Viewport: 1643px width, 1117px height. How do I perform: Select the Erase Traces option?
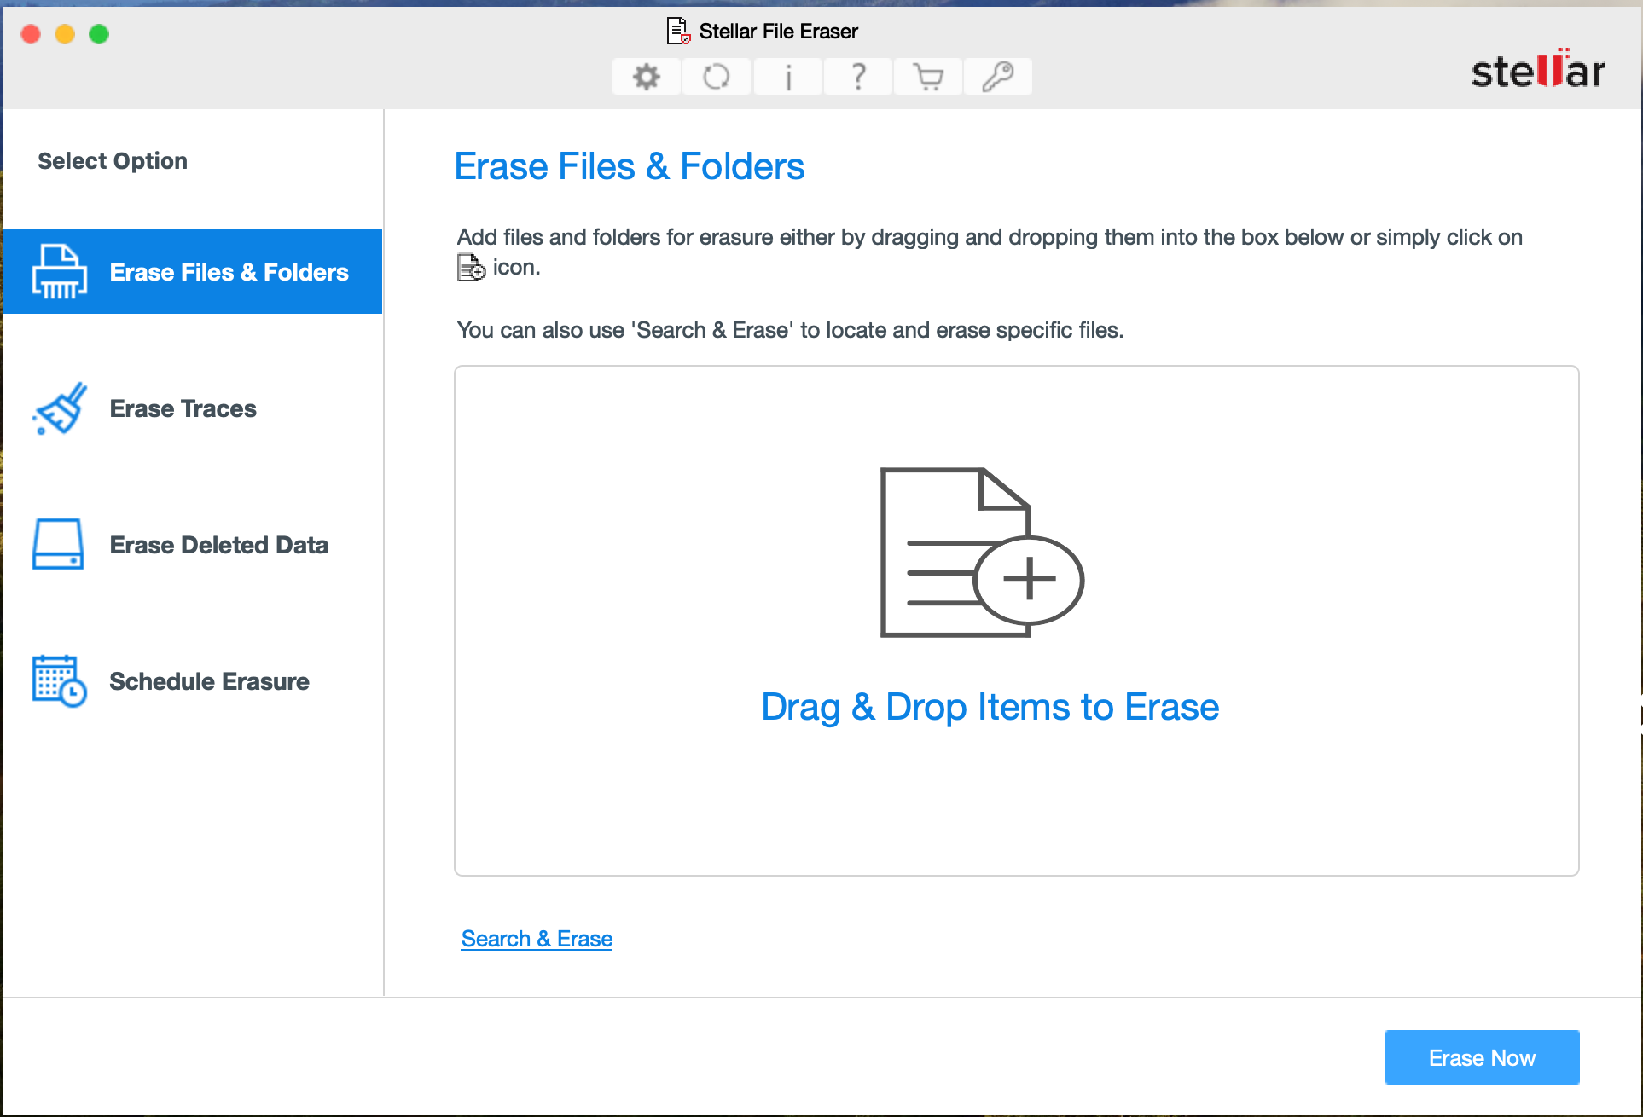point(183,408)
